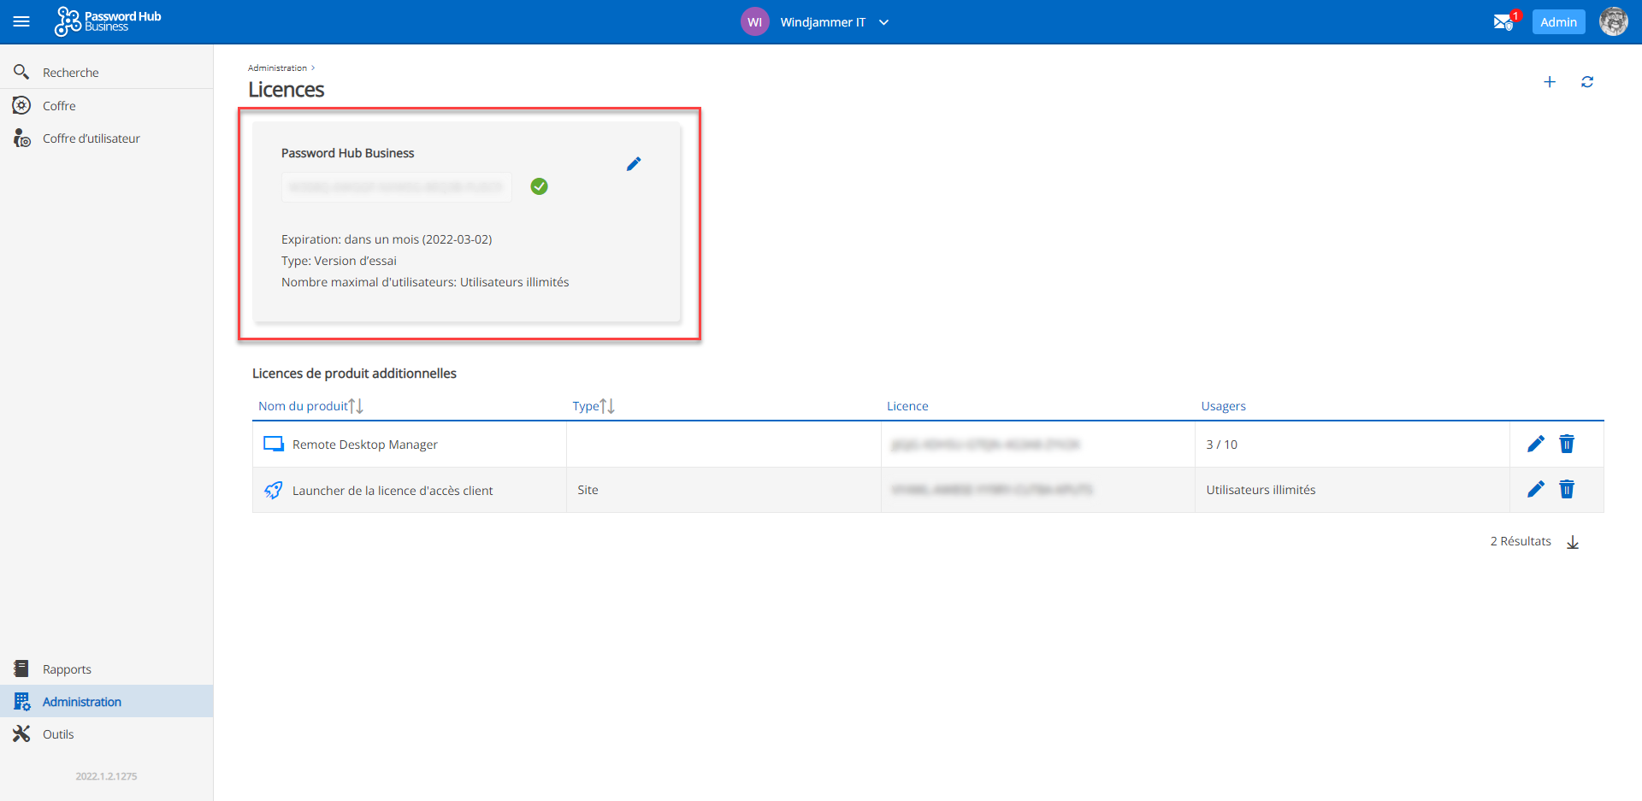Go to Coffre in the sidebar
The height and width of the screenshot is (801, 1642).
point(59,106)
